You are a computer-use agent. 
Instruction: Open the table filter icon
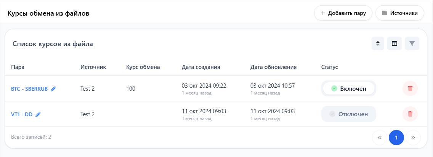(412, 43)
